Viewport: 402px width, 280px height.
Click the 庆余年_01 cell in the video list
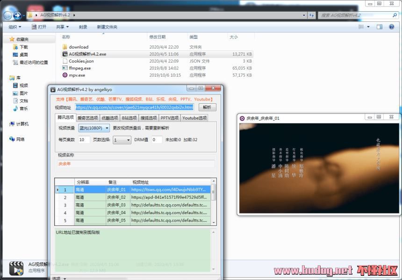pyautogui.click(x=118, y=189)
